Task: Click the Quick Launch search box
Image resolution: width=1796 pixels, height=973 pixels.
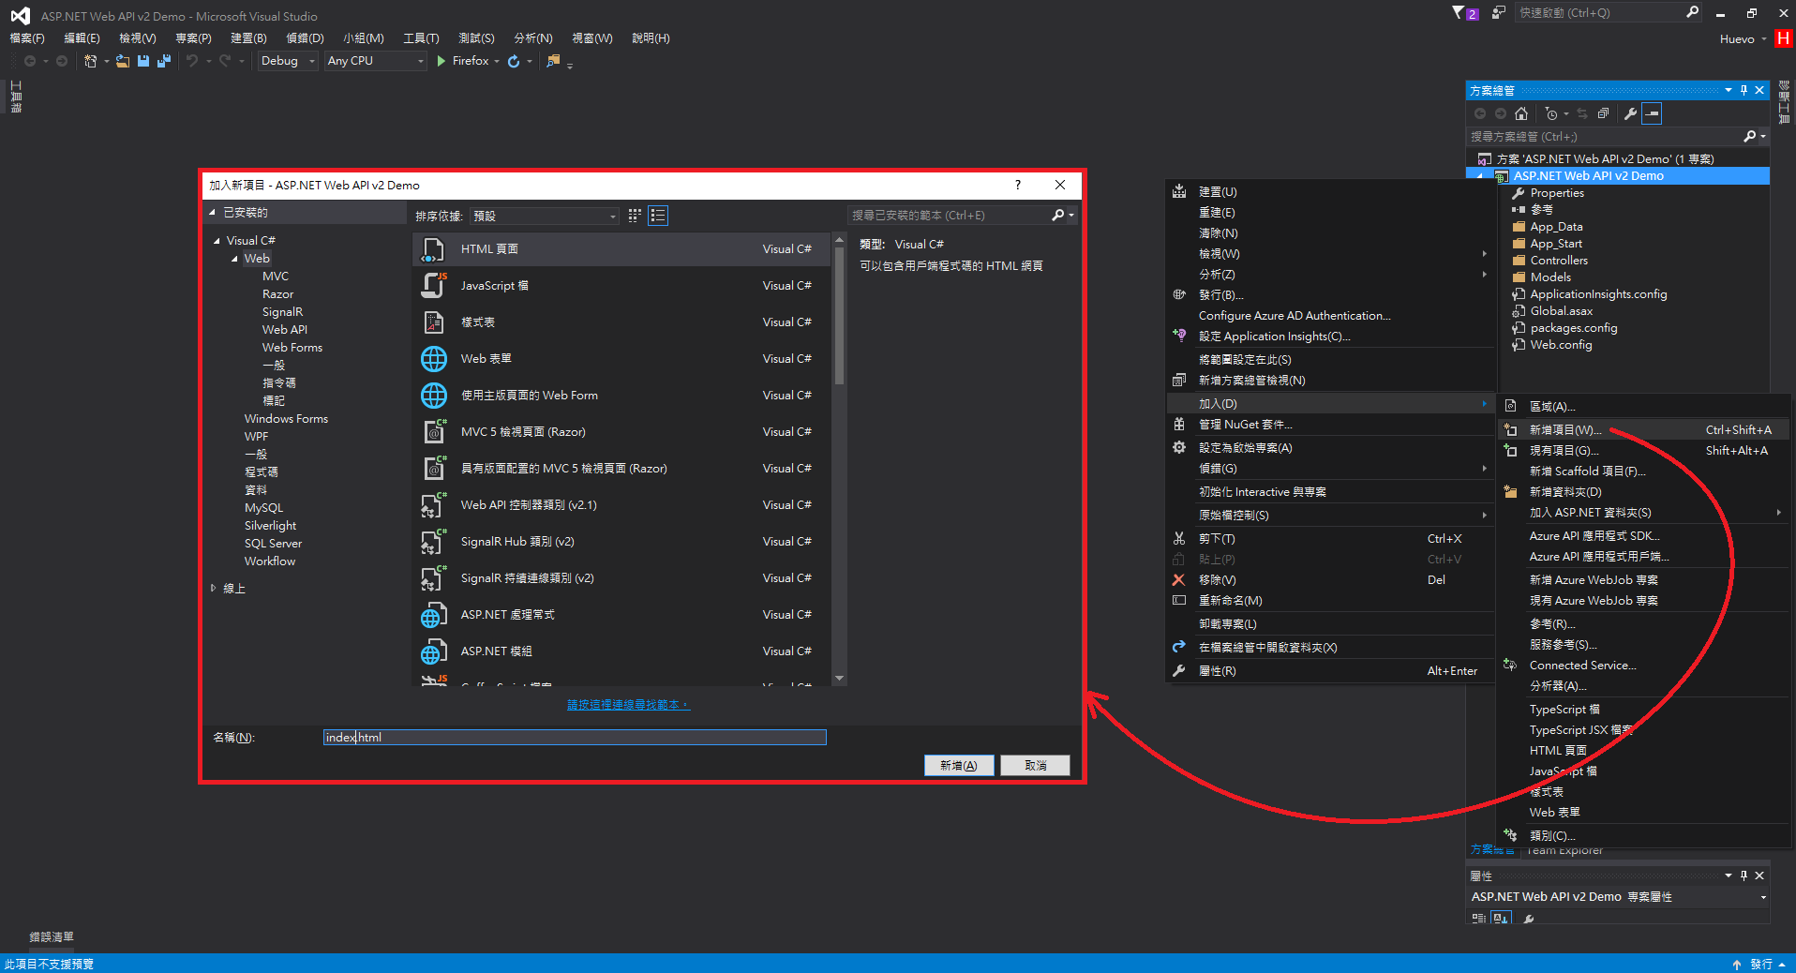Action: pyautogui.click(x=1608, y=13)
